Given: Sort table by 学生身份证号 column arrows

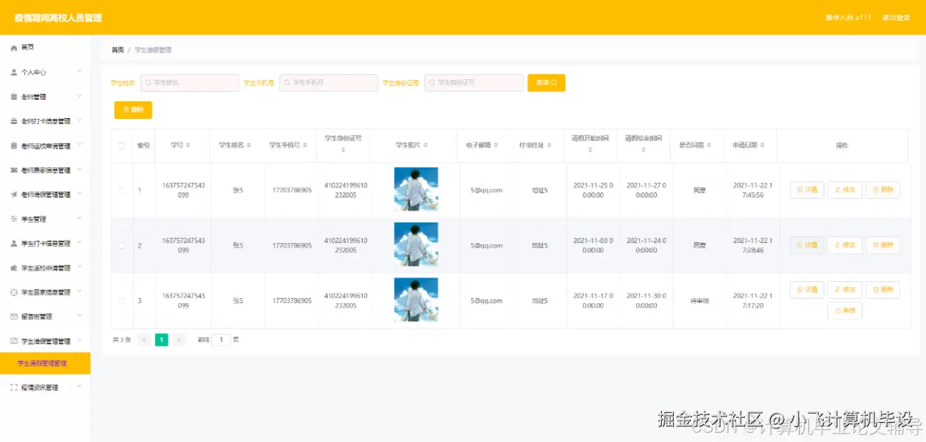Looking at the screenshot, I should click(x=344, y=150).
